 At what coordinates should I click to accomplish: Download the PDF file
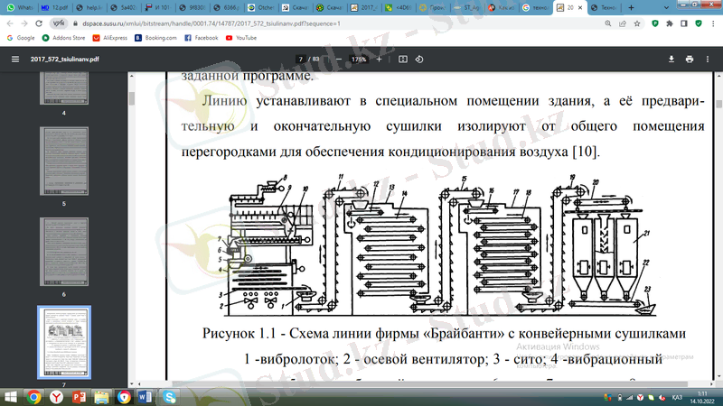[x=671, y=59]
